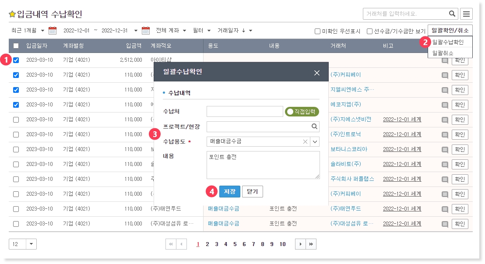Click the favorite star icon beside the title
This screenshot has height=264, width=485.
point(12,14)
